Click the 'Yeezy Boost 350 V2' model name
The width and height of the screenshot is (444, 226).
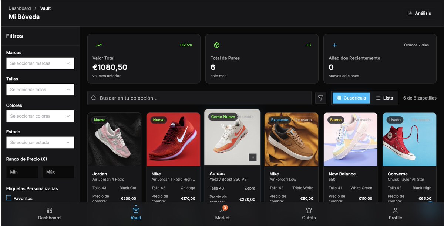pos(228,180)
